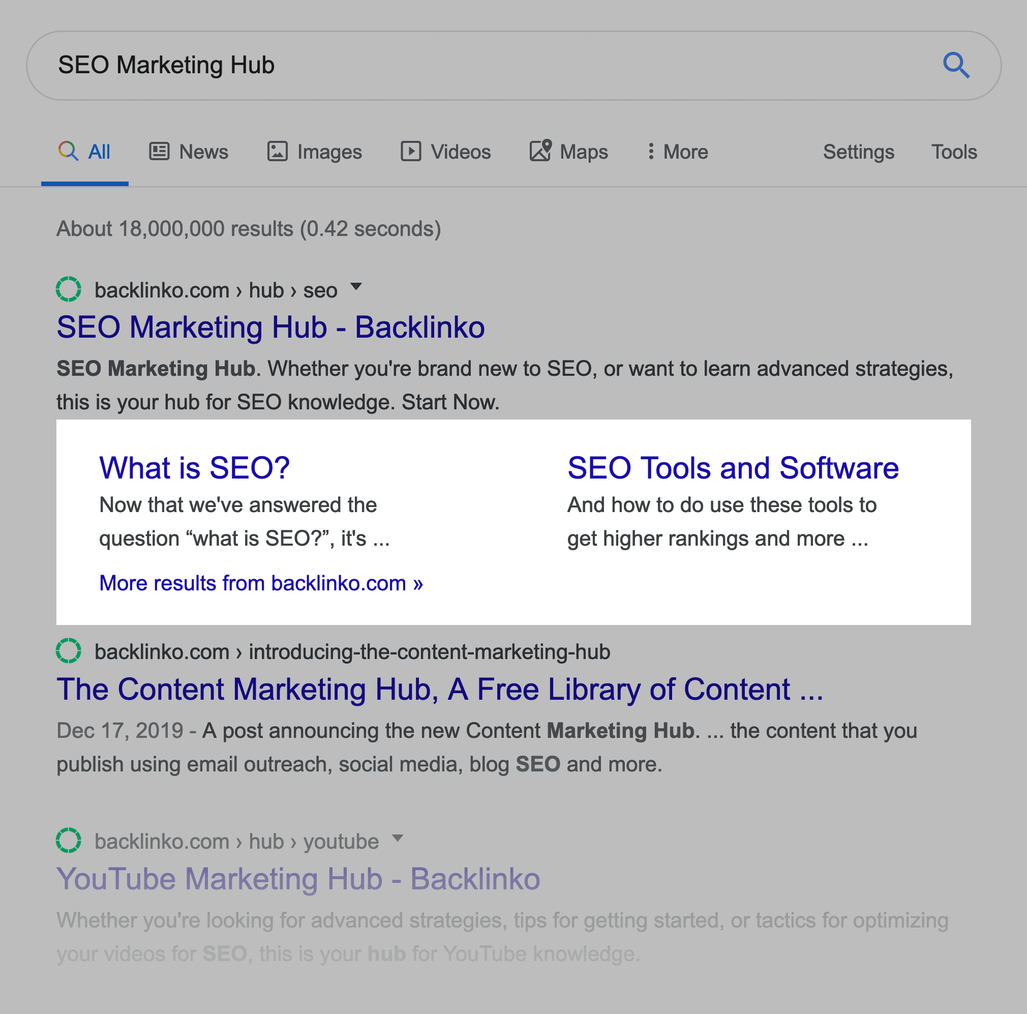This screenshot has width=1027, height=1014.
Task: Click the backlinko.com › hub › seo breadcrumb
Action: 216,290
